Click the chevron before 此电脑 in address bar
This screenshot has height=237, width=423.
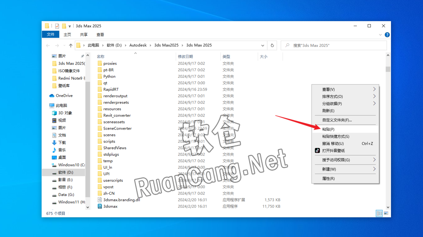pos(84,45)
